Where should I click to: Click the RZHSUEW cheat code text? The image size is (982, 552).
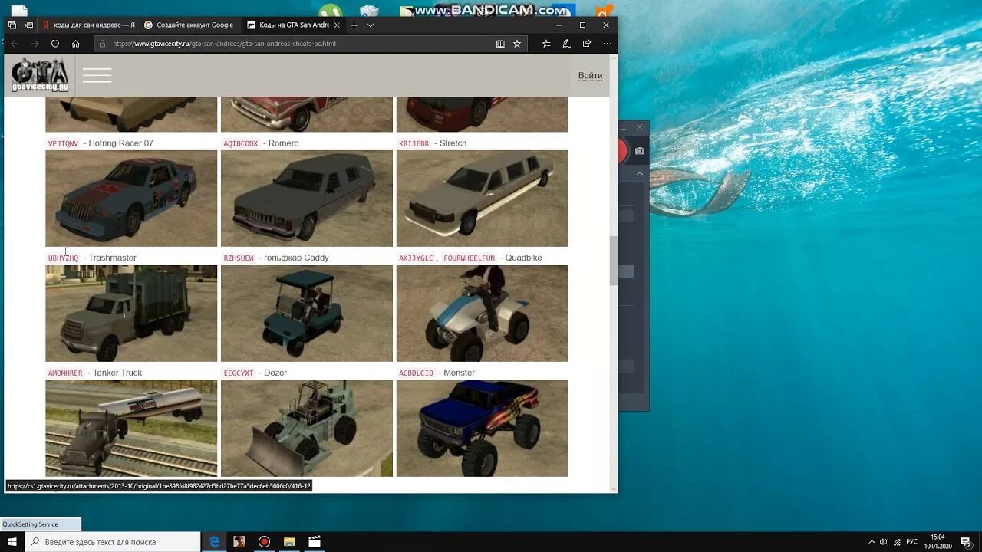point(239,258)
